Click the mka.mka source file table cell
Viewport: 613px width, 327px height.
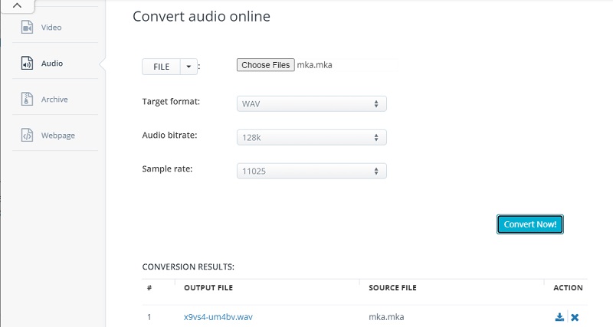pyautogui.click(x=385, y=317)
